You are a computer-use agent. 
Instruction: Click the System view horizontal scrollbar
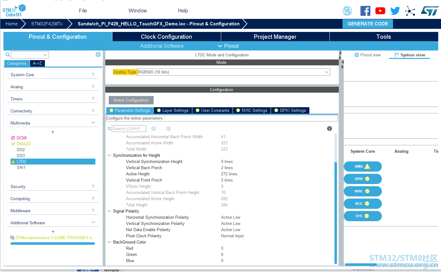(361, 265)
